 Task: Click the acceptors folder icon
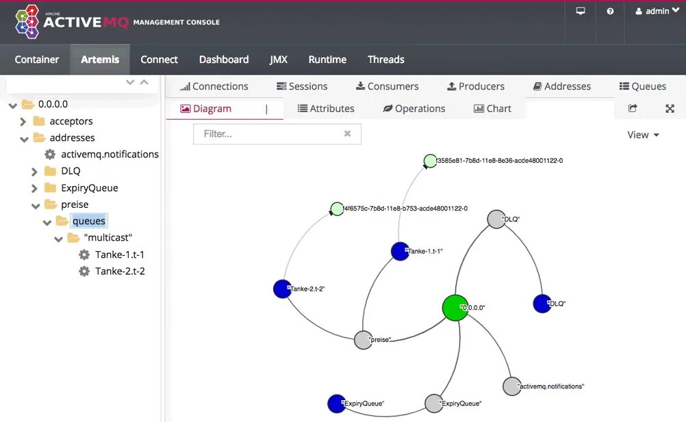point(39,120)
